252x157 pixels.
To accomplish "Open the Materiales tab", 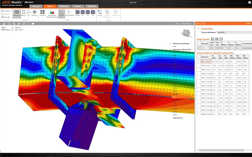I will coord(92,6).
